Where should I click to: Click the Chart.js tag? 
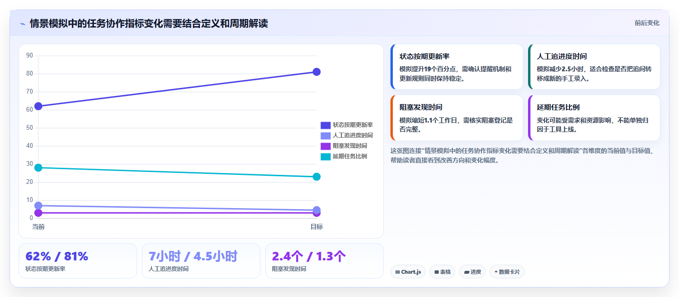[408, 272]
